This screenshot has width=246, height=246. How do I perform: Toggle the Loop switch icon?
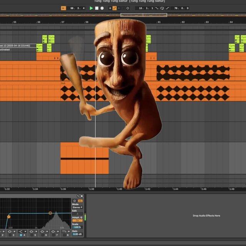162,8
